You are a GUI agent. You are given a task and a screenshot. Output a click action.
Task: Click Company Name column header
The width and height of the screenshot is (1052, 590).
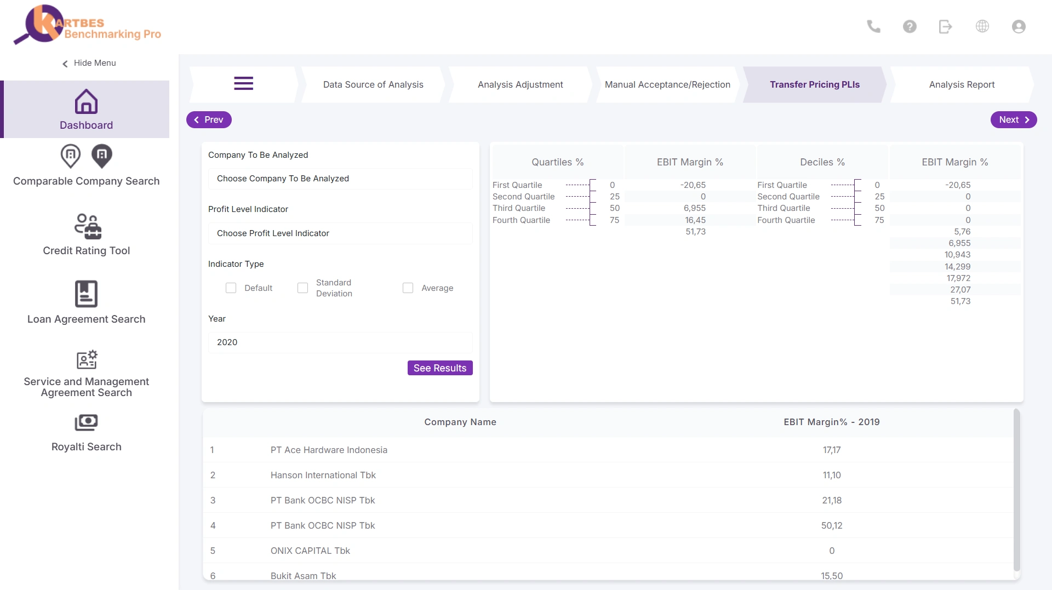coord(460,422)
